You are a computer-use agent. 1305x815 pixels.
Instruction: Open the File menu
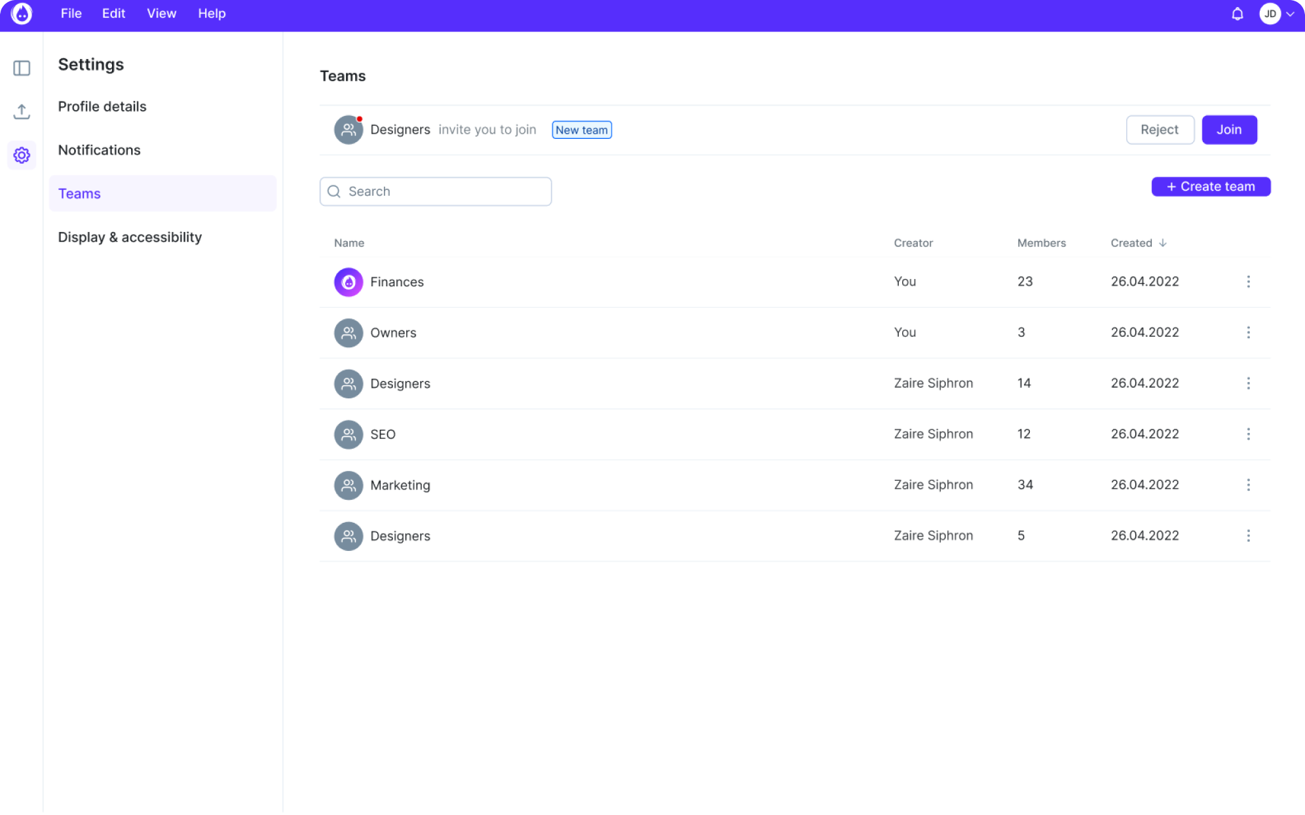(71, 13)
